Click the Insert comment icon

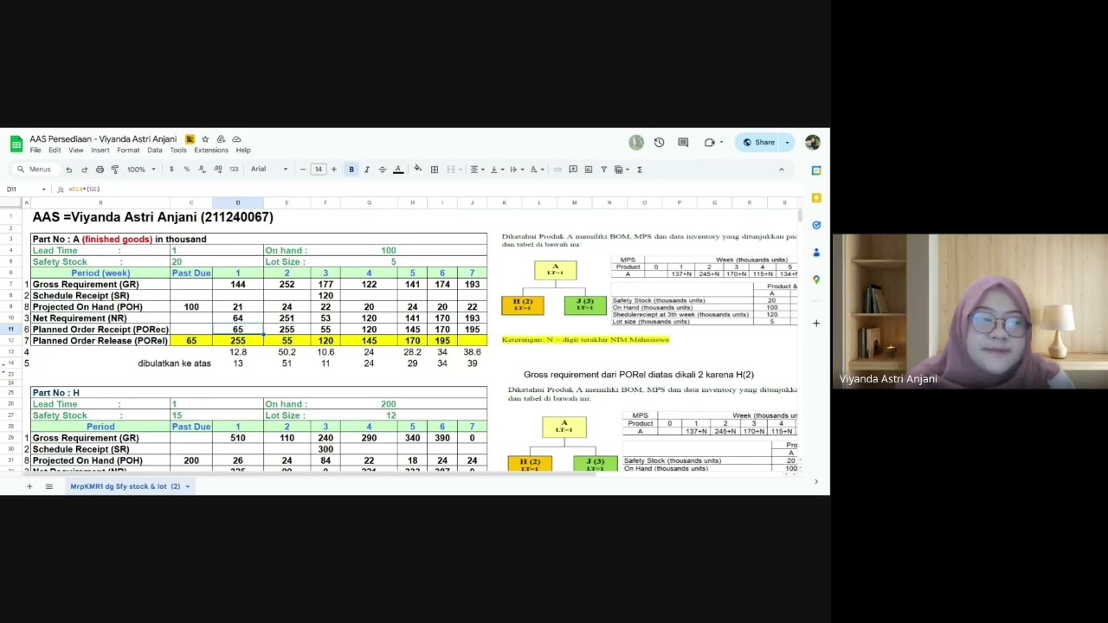tap(573, 170)
